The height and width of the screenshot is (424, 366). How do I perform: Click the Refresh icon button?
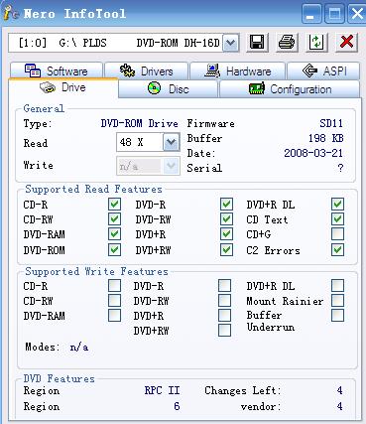[316, 43]
